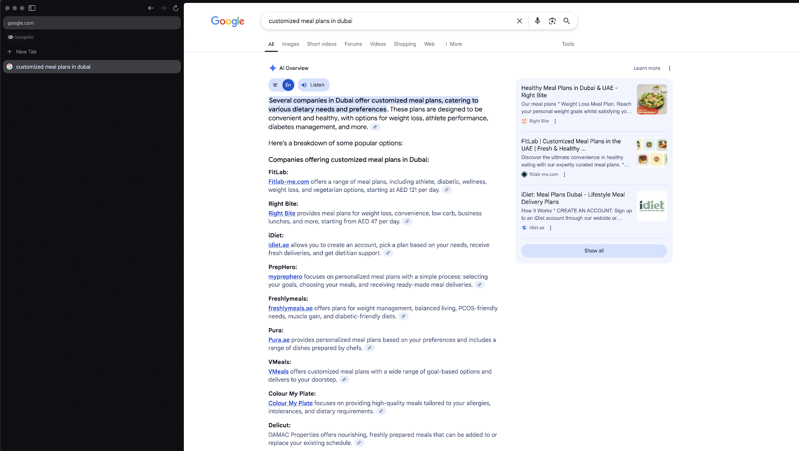Open source link icon after Delicut description
This screenshot has width=799, height=451.
point(359,443)
